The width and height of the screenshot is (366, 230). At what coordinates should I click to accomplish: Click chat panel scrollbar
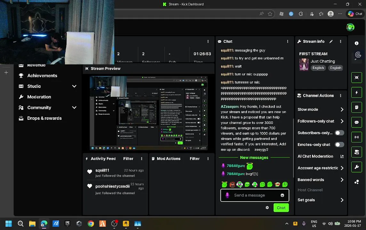coord(293,148)
